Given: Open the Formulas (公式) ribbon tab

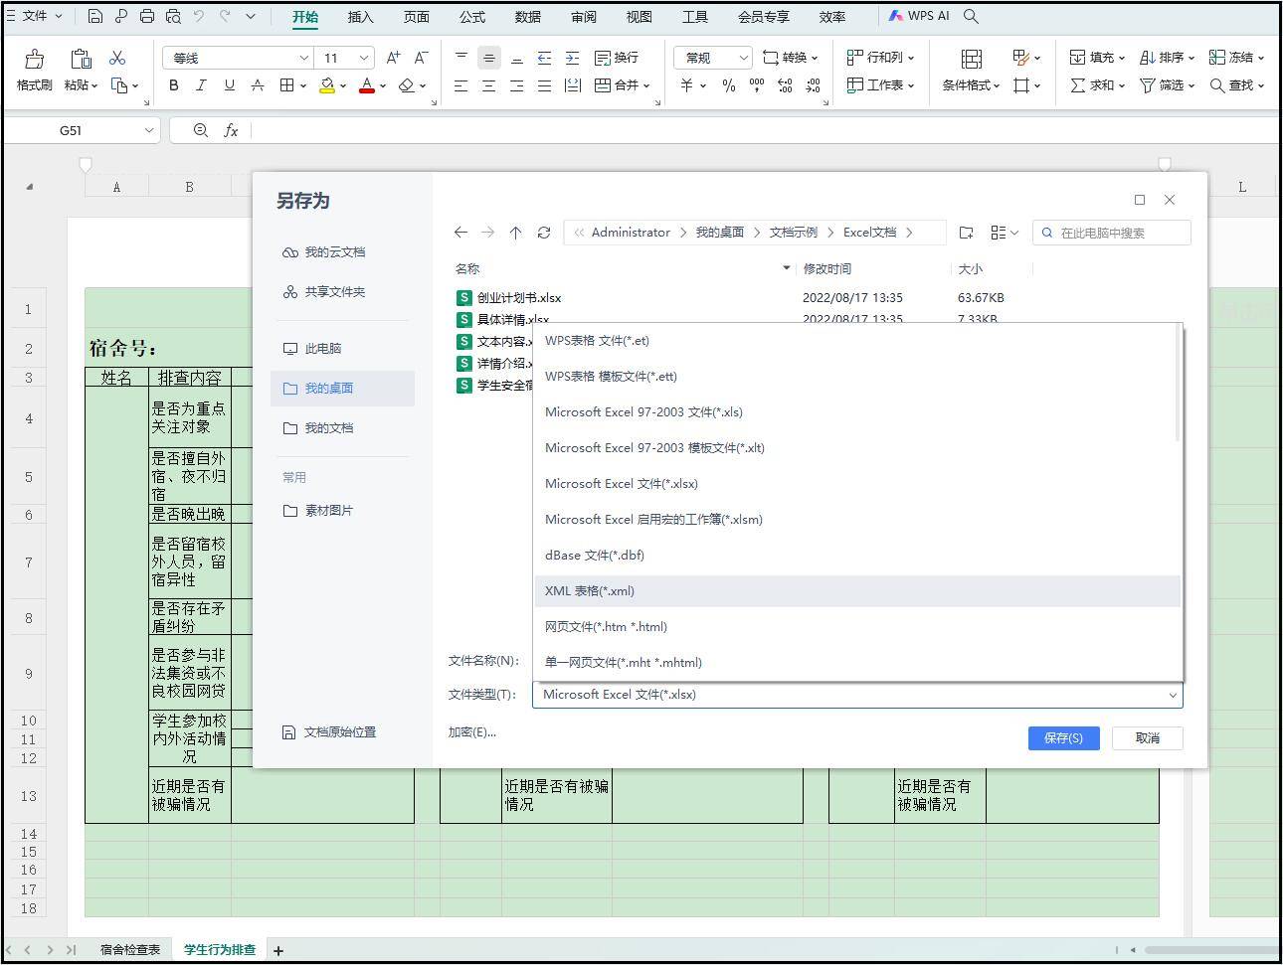Looking at the screenshot, I should [472, 17].
